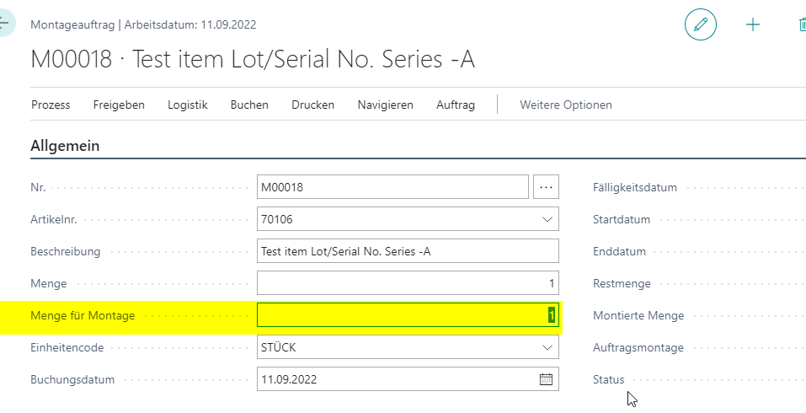Click the plus new record icon
Screen dimensions: 806x413
pyautogui.click(x=753, y=24)
